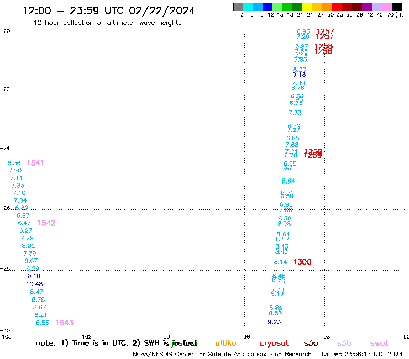Click the wave height value 8.08
Image resolution: width=409 pixels, height=359 pixels.
(x=284, y=224)
